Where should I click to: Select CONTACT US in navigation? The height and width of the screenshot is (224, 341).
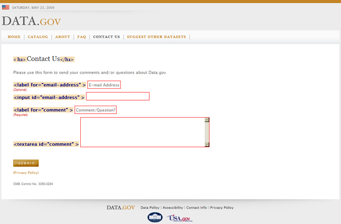coord(107,37)
